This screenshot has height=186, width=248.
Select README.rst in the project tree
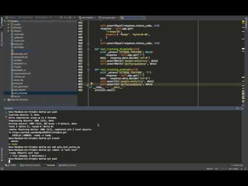coord(19,70)
